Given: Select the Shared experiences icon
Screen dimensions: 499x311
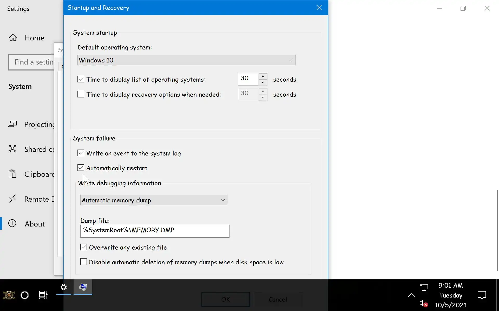Looking at the screenshot, I should pyautogui.click(x=12, y=149).
